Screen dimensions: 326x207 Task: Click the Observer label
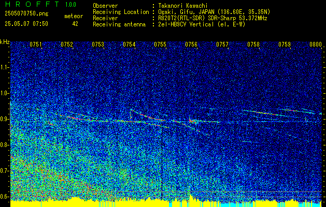click(105, 6)
